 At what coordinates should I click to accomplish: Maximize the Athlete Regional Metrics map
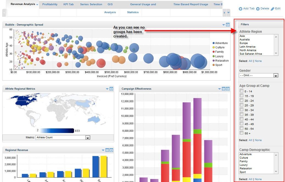tap(111, 89)
